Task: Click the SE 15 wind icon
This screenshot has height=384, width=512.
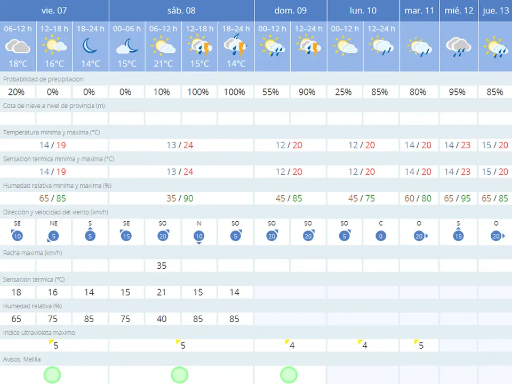Action: (x=126, y=235)
